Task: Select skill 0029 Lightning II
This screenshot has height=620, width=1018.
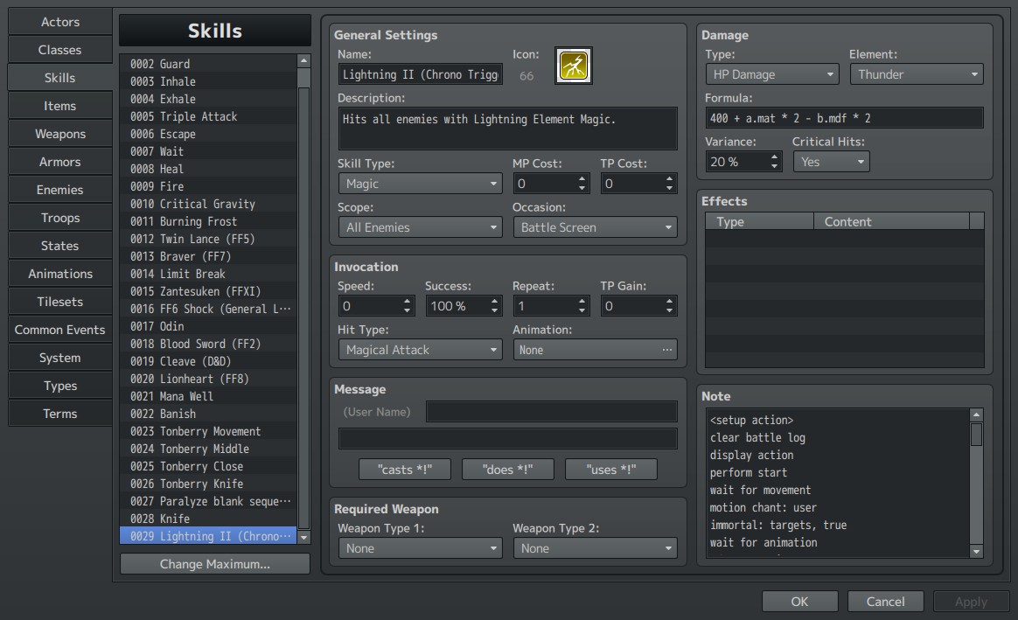Action: click(x=208, y=536)
